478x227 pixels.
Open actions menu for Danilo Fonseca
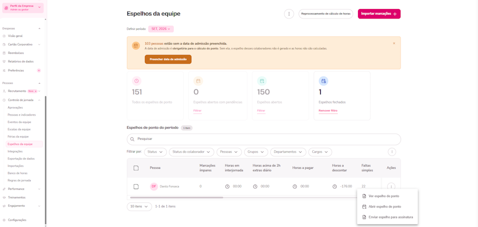pyautogui.click(x=391, y=187)
